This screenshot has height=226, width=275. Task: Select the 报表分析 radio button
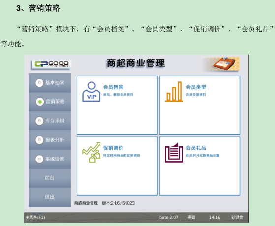39,140
